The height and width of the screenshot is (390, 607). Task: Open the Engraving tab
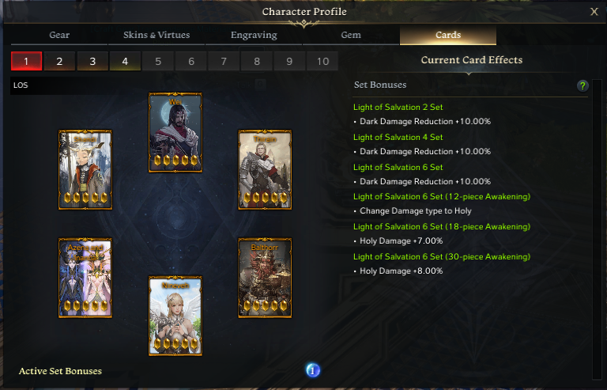click(254, 35)
